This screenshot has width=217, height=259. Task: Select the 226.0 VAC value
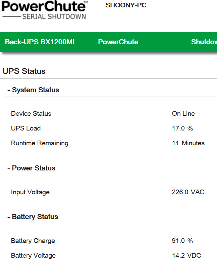pos(188,192)
